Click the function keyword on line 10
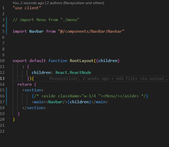The width and height of the screenshot is (169, 147). 58,61
